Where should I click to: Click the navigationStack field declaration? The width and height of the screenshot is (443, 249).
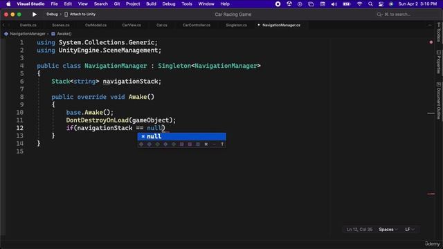(130, 82)
